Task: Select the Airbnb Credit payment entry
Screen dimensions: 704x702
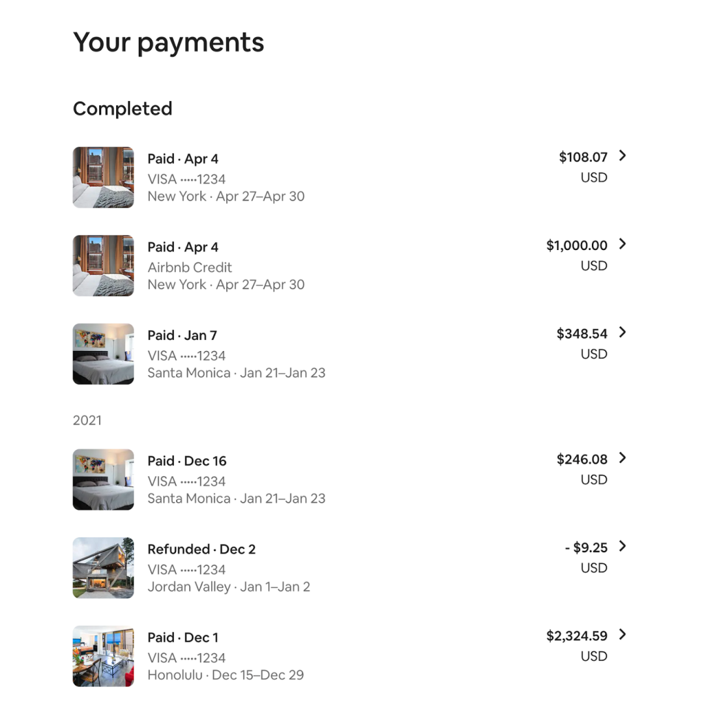Action: 190,267
